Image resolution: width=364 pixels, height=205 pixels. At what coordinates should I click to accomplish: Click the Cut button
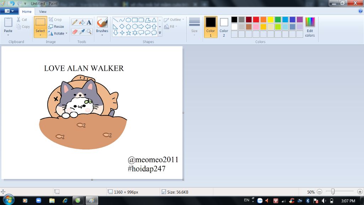22,20
